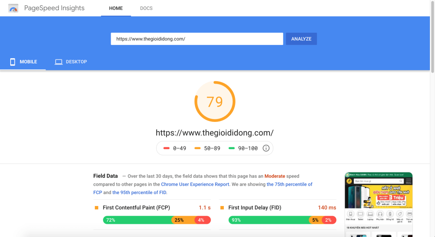Switch to the MOBILE results tab
The image size is (435, 237).
(23, 62)
